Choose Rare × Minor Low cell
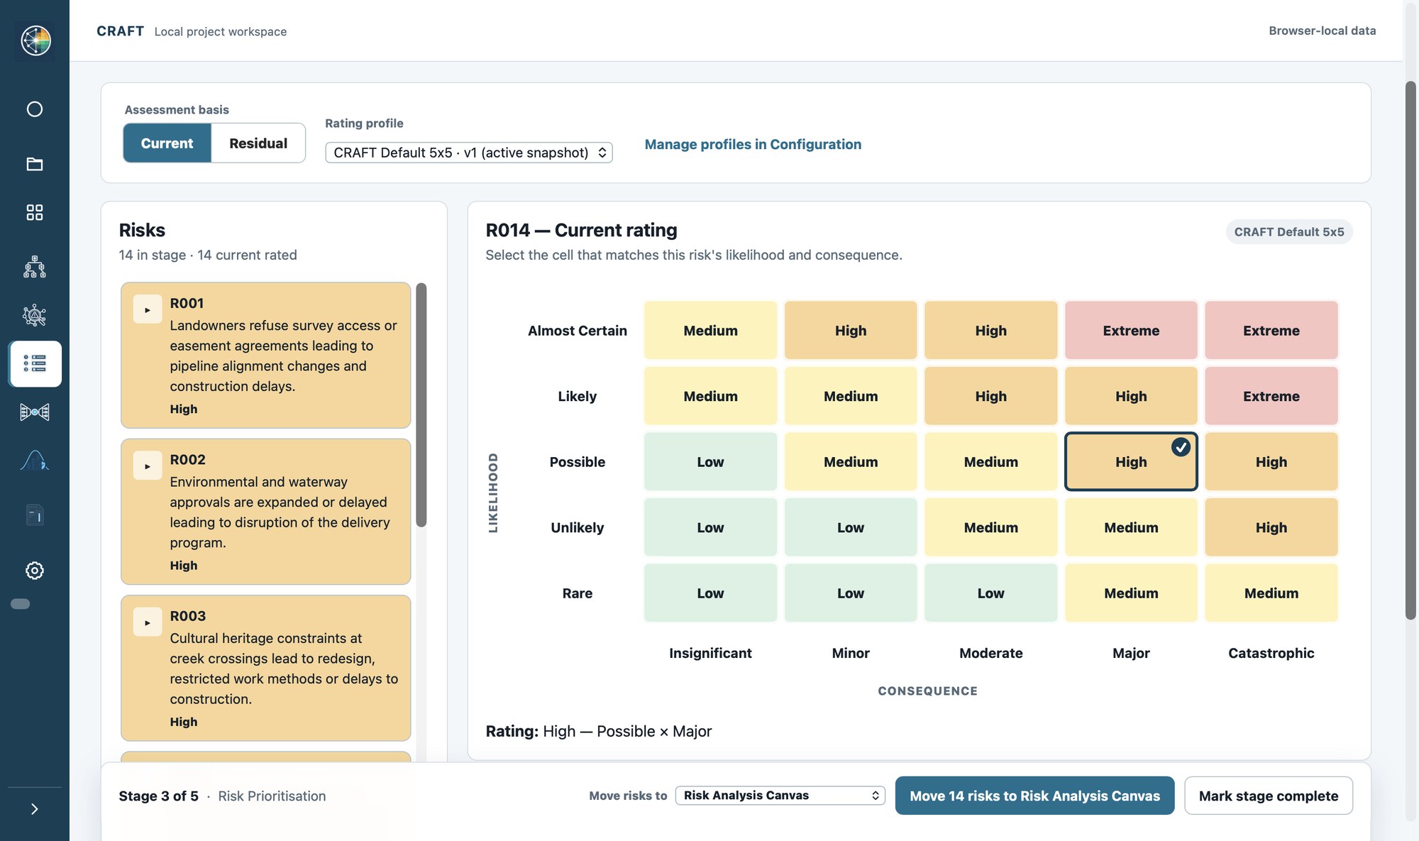The height and width of the screenshot is (841, 1419). point(851,593)
